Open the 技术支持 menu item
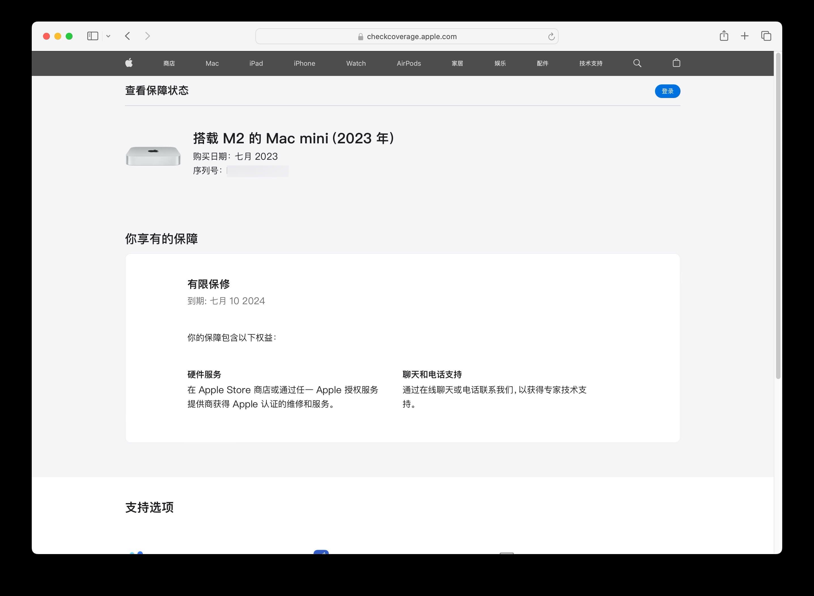Screen dimensions: 814x596 [x=591, y=63]
